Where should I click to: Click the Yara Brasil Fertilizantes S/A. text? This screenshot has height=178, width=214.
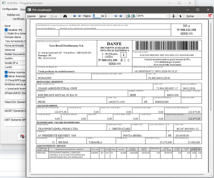tap(66, 46)
